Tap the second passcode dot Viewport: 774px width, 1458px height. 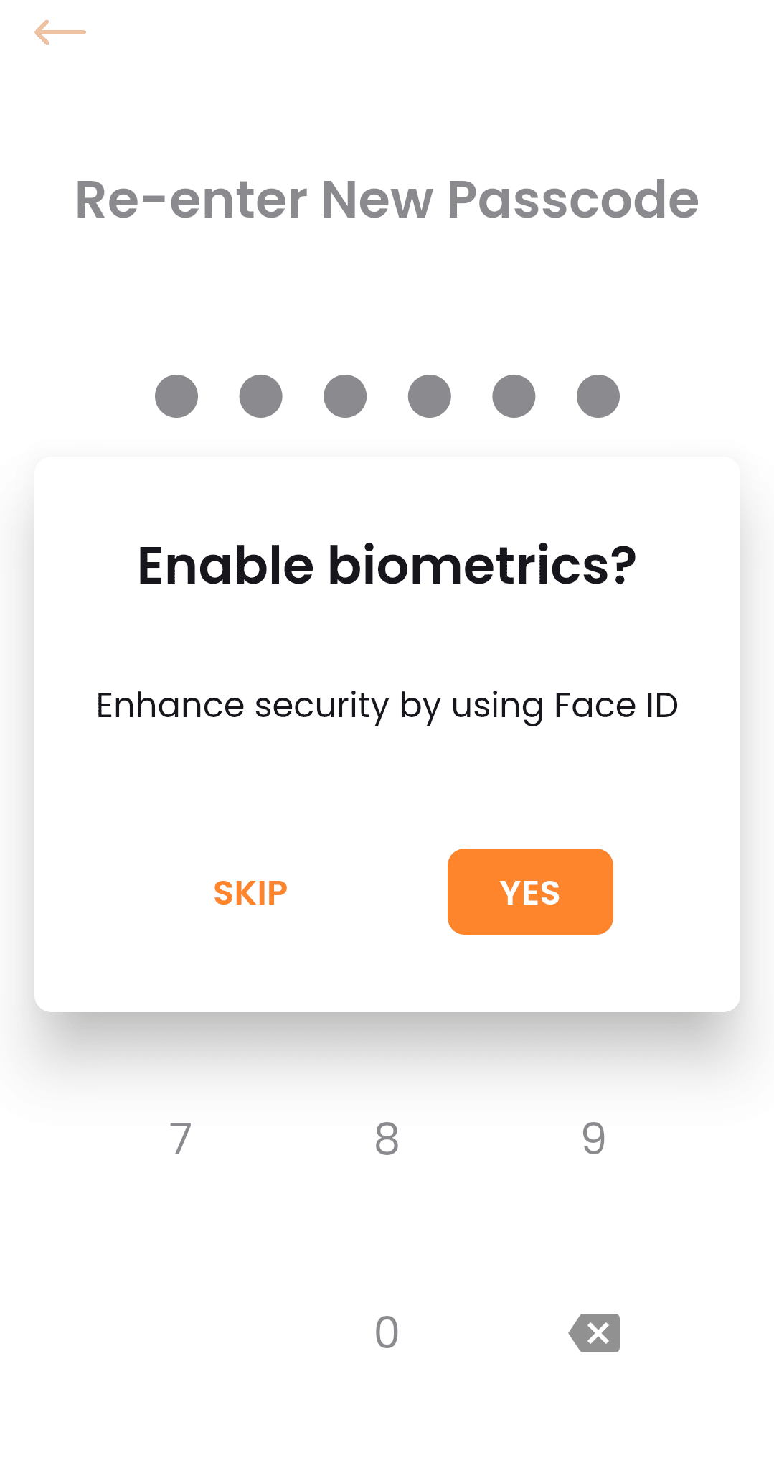point(260,396)
